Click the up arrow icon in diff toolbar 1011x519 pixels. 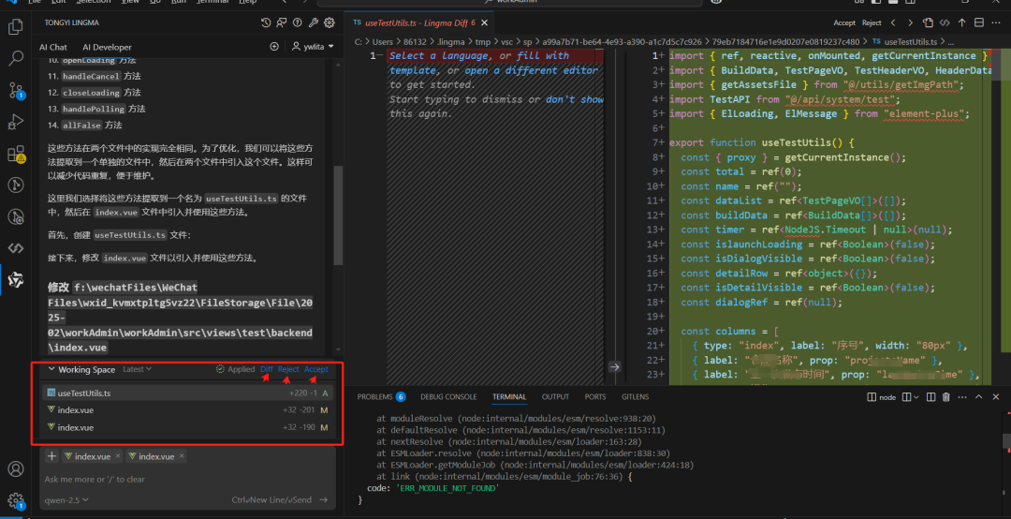point(961,22)
